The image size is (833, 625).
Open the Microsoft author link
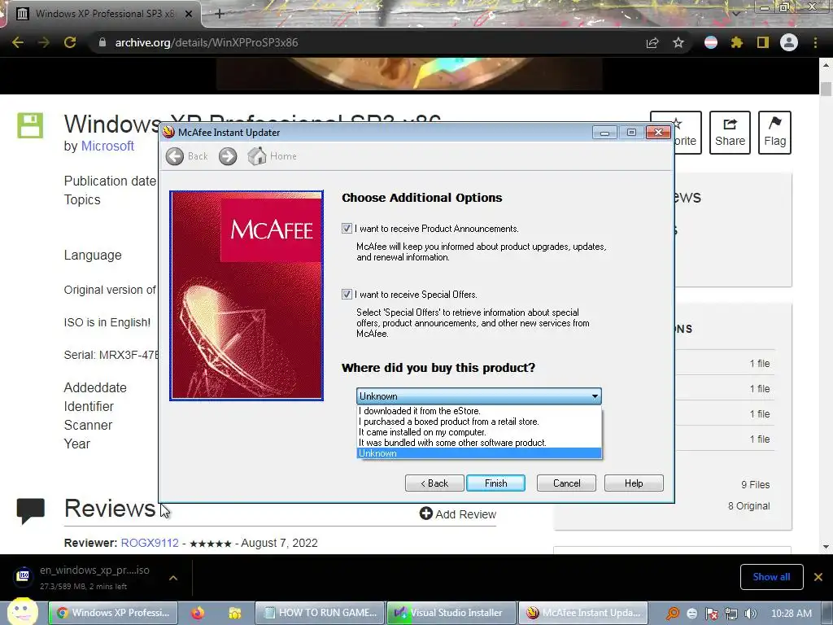tap(107, 146)
